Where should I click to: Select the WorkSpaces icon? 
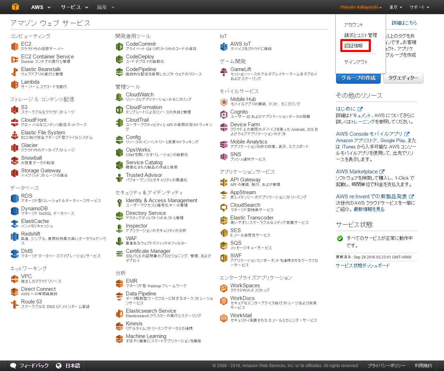[x=224, y=288]
